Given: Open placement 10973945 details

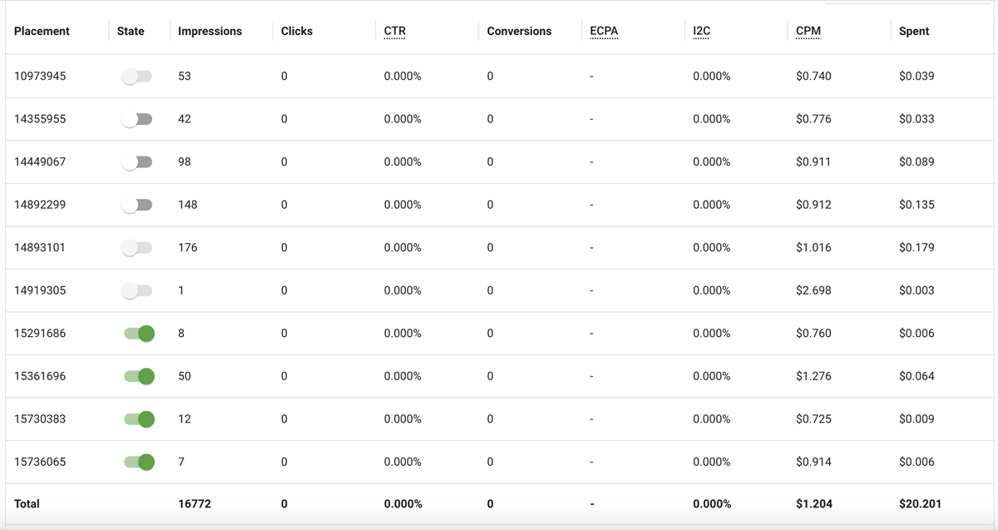Looking at the screenshot, I should 40,76.
